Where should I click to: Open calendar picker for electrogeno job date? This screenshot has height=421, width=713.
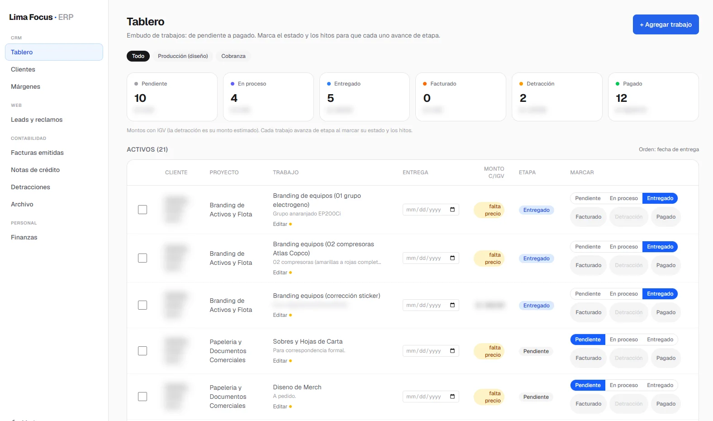(452, 210)
